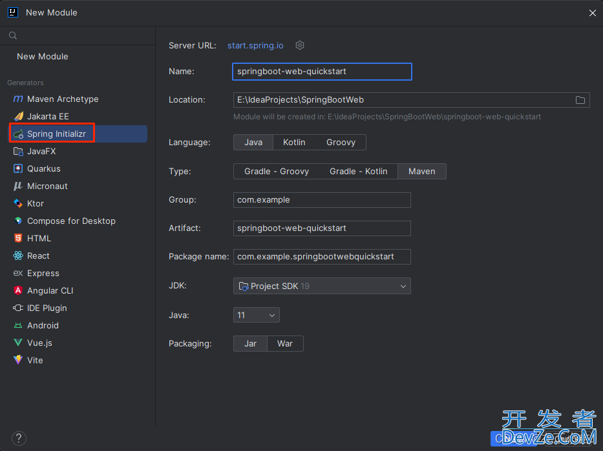
Task: Click the 'Generators' section heading
Action: tap(25, 83)
